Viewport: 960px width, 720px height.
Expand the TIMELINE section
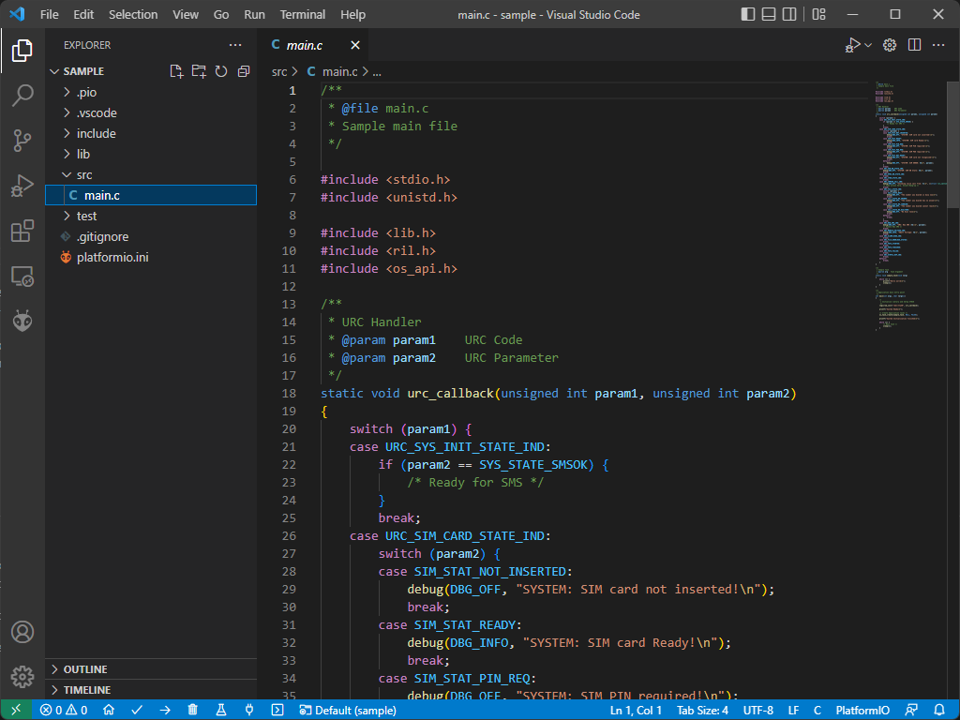151,690
